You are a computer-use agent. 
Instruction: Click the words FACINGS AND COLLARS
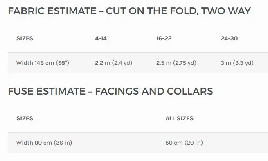coord(154,91)
